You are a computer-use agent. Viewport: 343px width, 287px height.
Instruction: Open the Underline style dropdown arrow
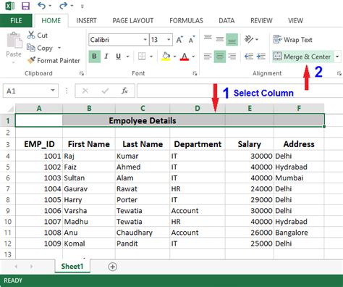coord(128,57)
